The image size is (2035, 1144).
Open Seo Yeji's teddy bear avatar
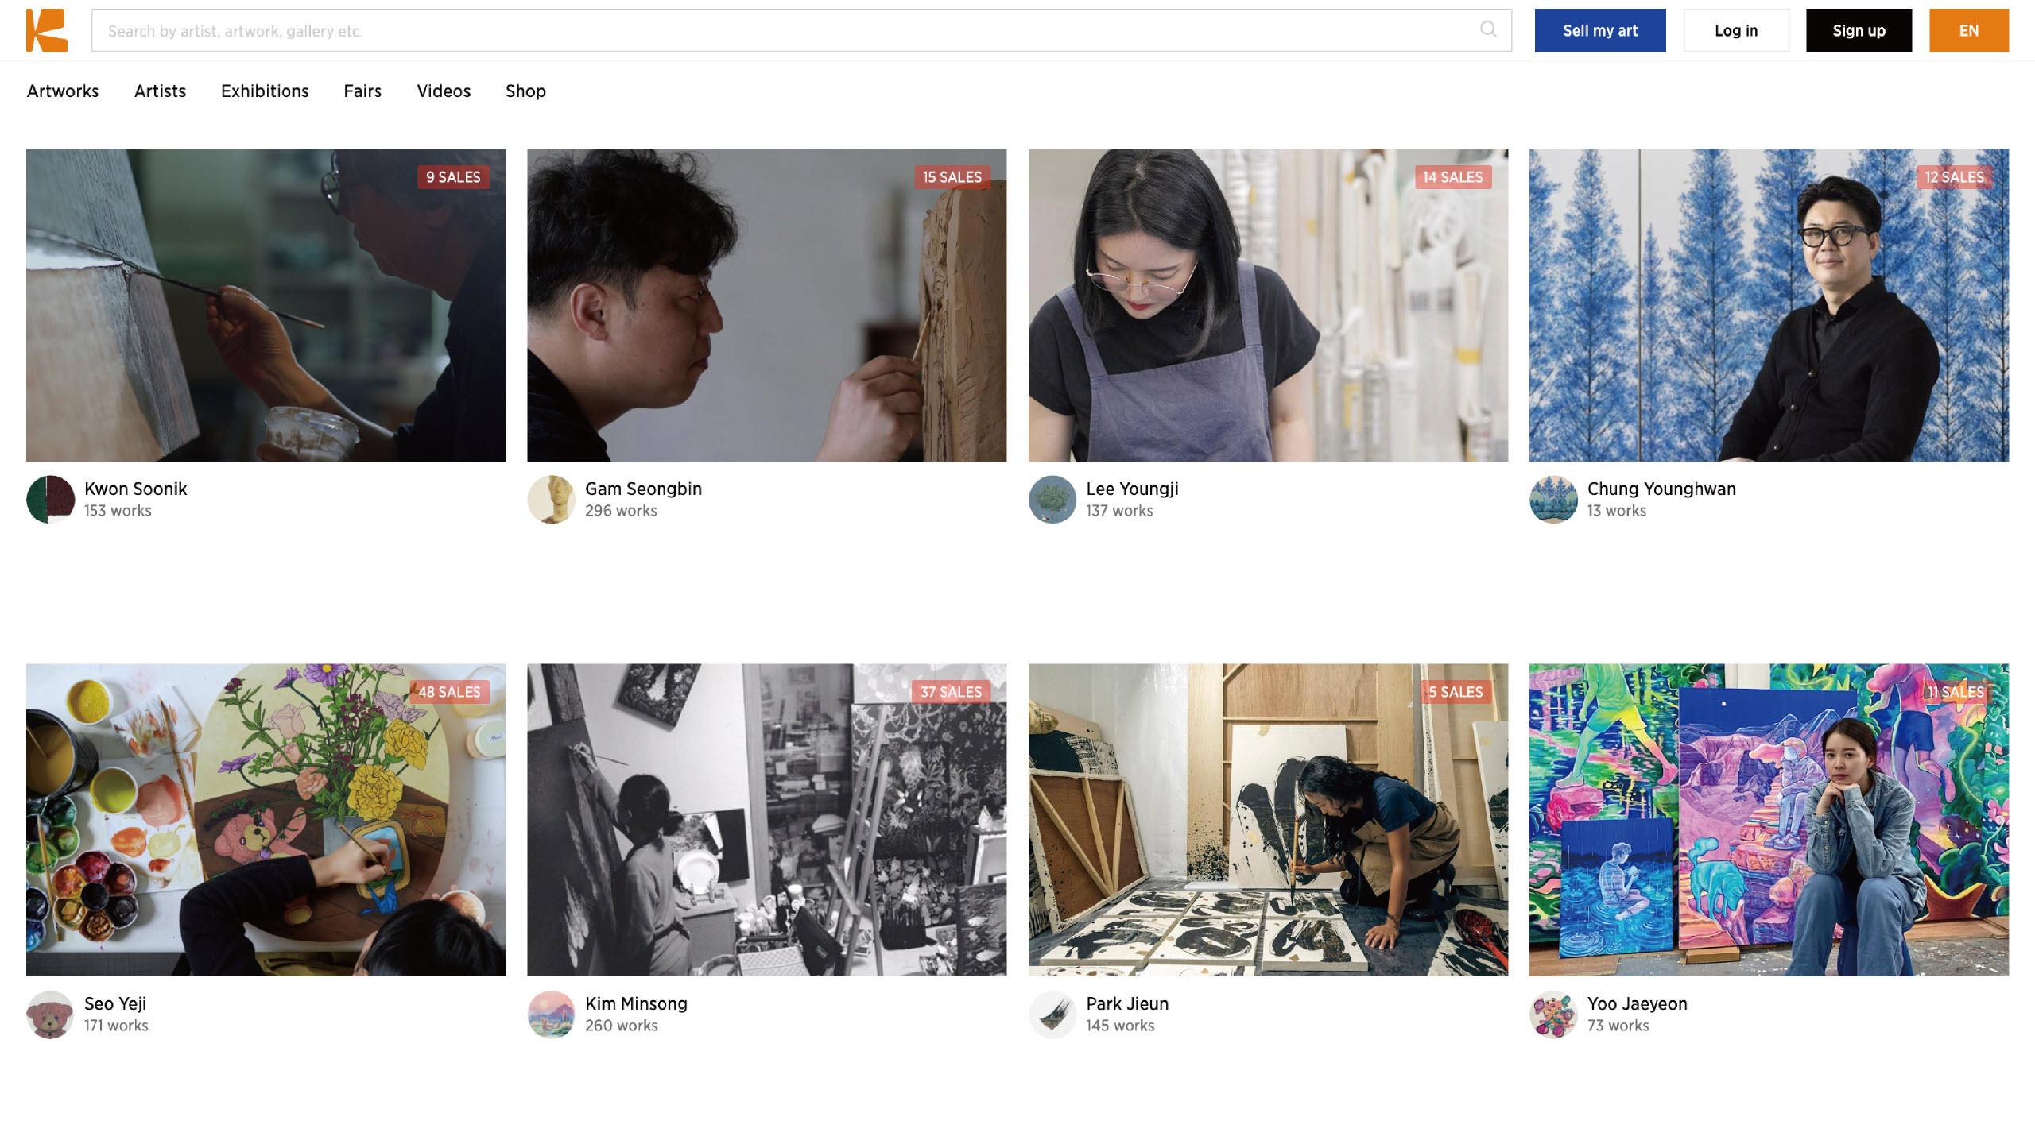click(x=50, y=1015)
